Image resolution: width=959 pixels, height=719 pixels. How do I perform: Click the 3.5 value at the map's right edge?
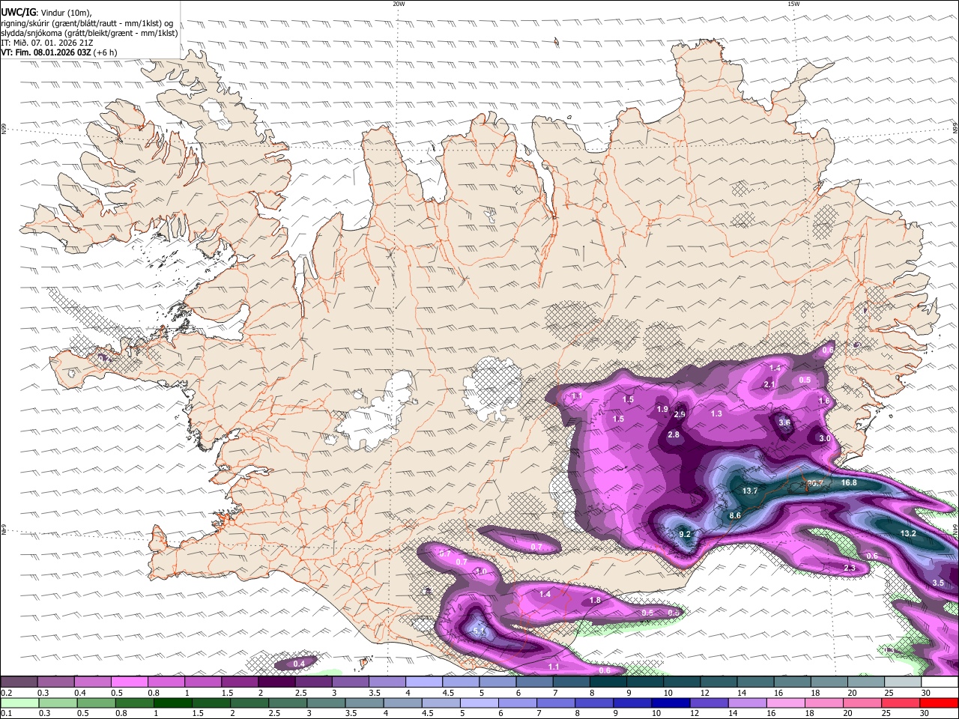click(938, 583)
